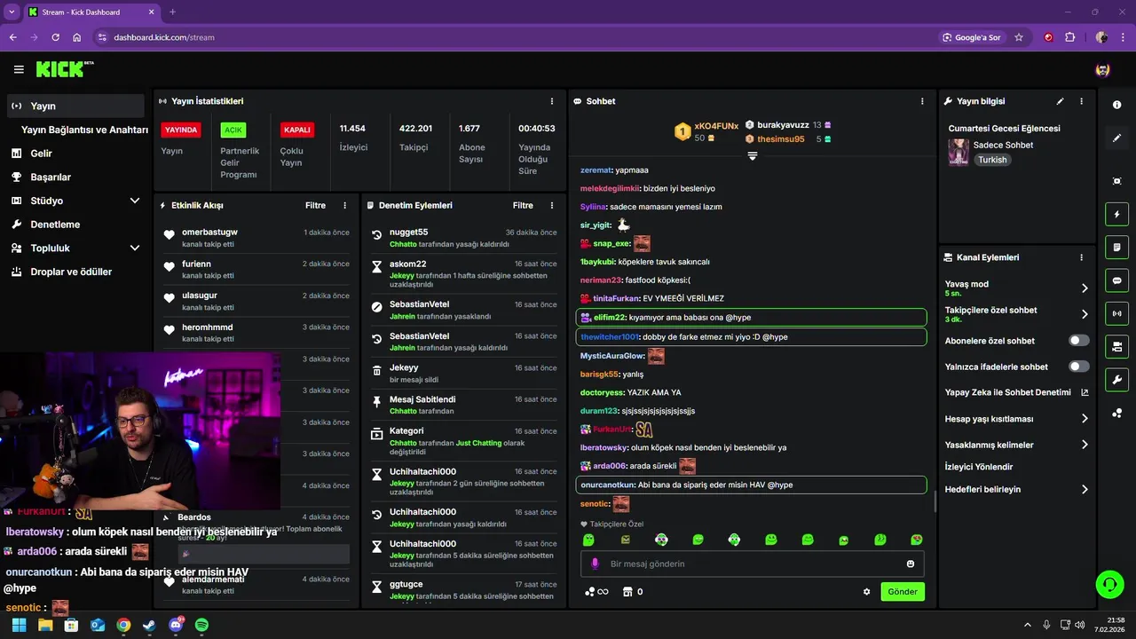Open Yavaş mod settings arrow
This screenshot has width=1136, height=639.
click(1085, 288)
